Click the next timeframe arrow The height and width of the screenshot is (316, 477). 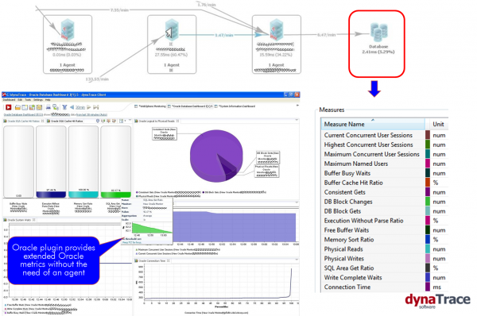(89, 107)
